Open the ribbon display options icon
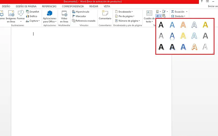This screenshot has height=136, width=218. 207,1
